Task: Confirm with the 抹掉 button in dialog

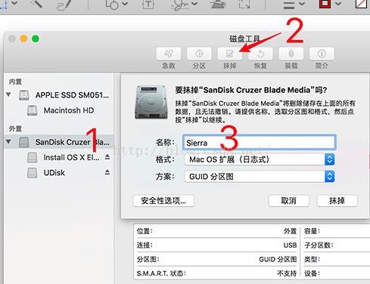Action: (337, 201)
